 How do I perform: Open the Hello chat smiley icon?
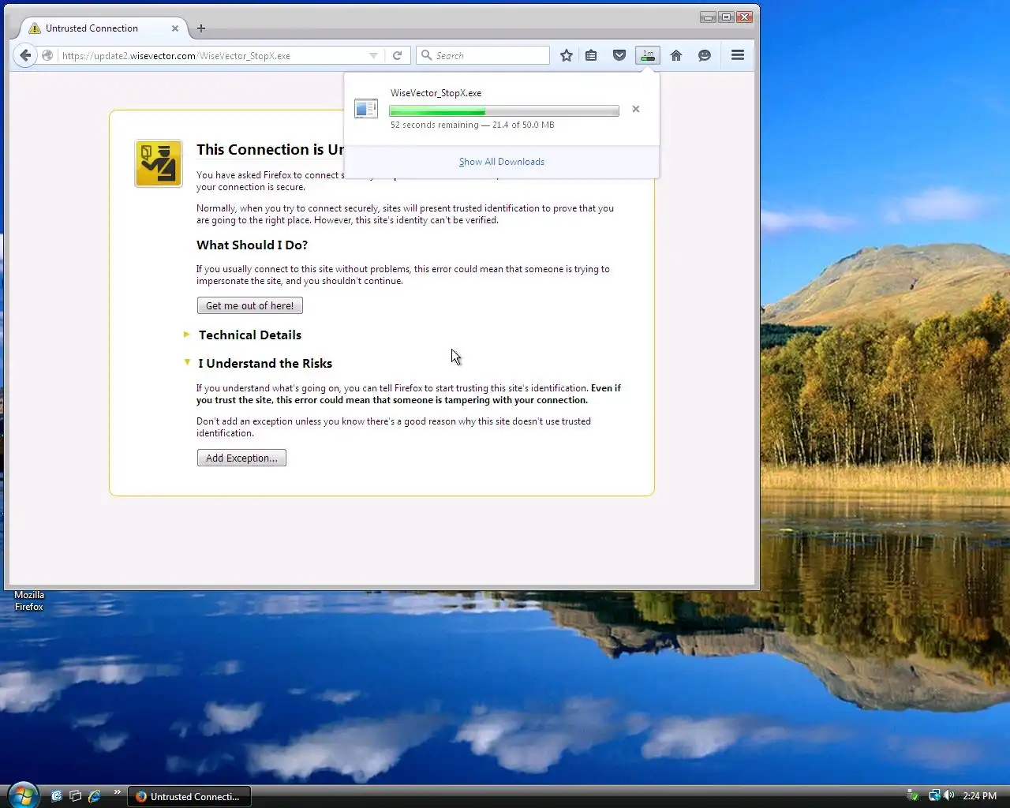[705, 55]
